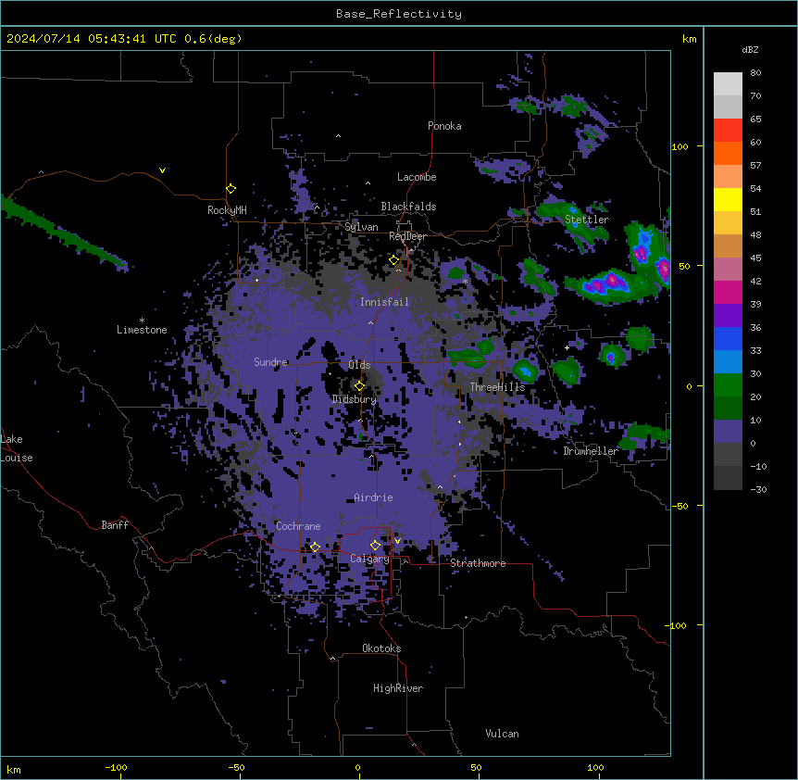Click the yellow diamond marker below Cochrane
This screenshot has height=780, width=798.
tap(315, 547)
